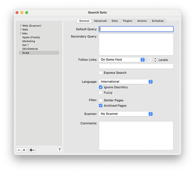This screenshot has width=195, height=173.
Task: Open help with question mark button
Action: point(59,150)
